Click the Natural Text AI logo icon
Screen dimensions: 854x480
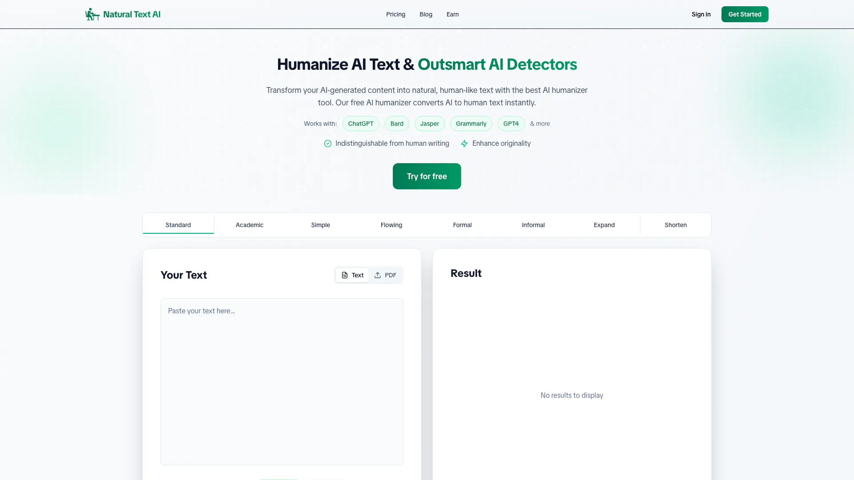coord(92,14)
